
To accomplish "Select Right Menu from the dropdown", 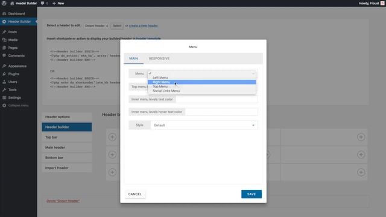I will tap(201, 82).
